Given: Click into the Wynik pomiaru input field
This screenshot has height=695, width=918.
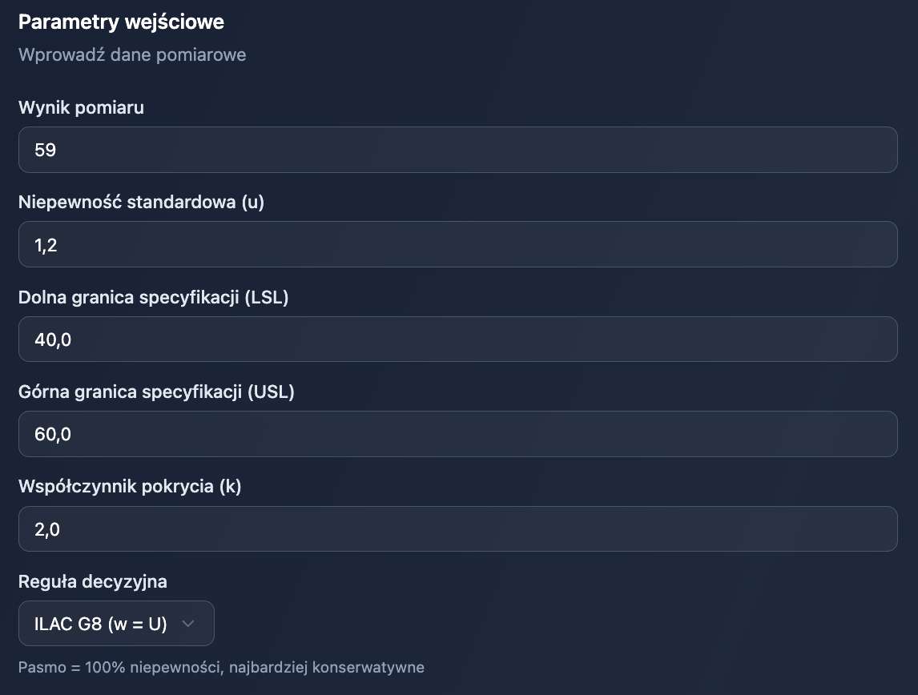Looking at the screenshot, I should coord(457,150).
